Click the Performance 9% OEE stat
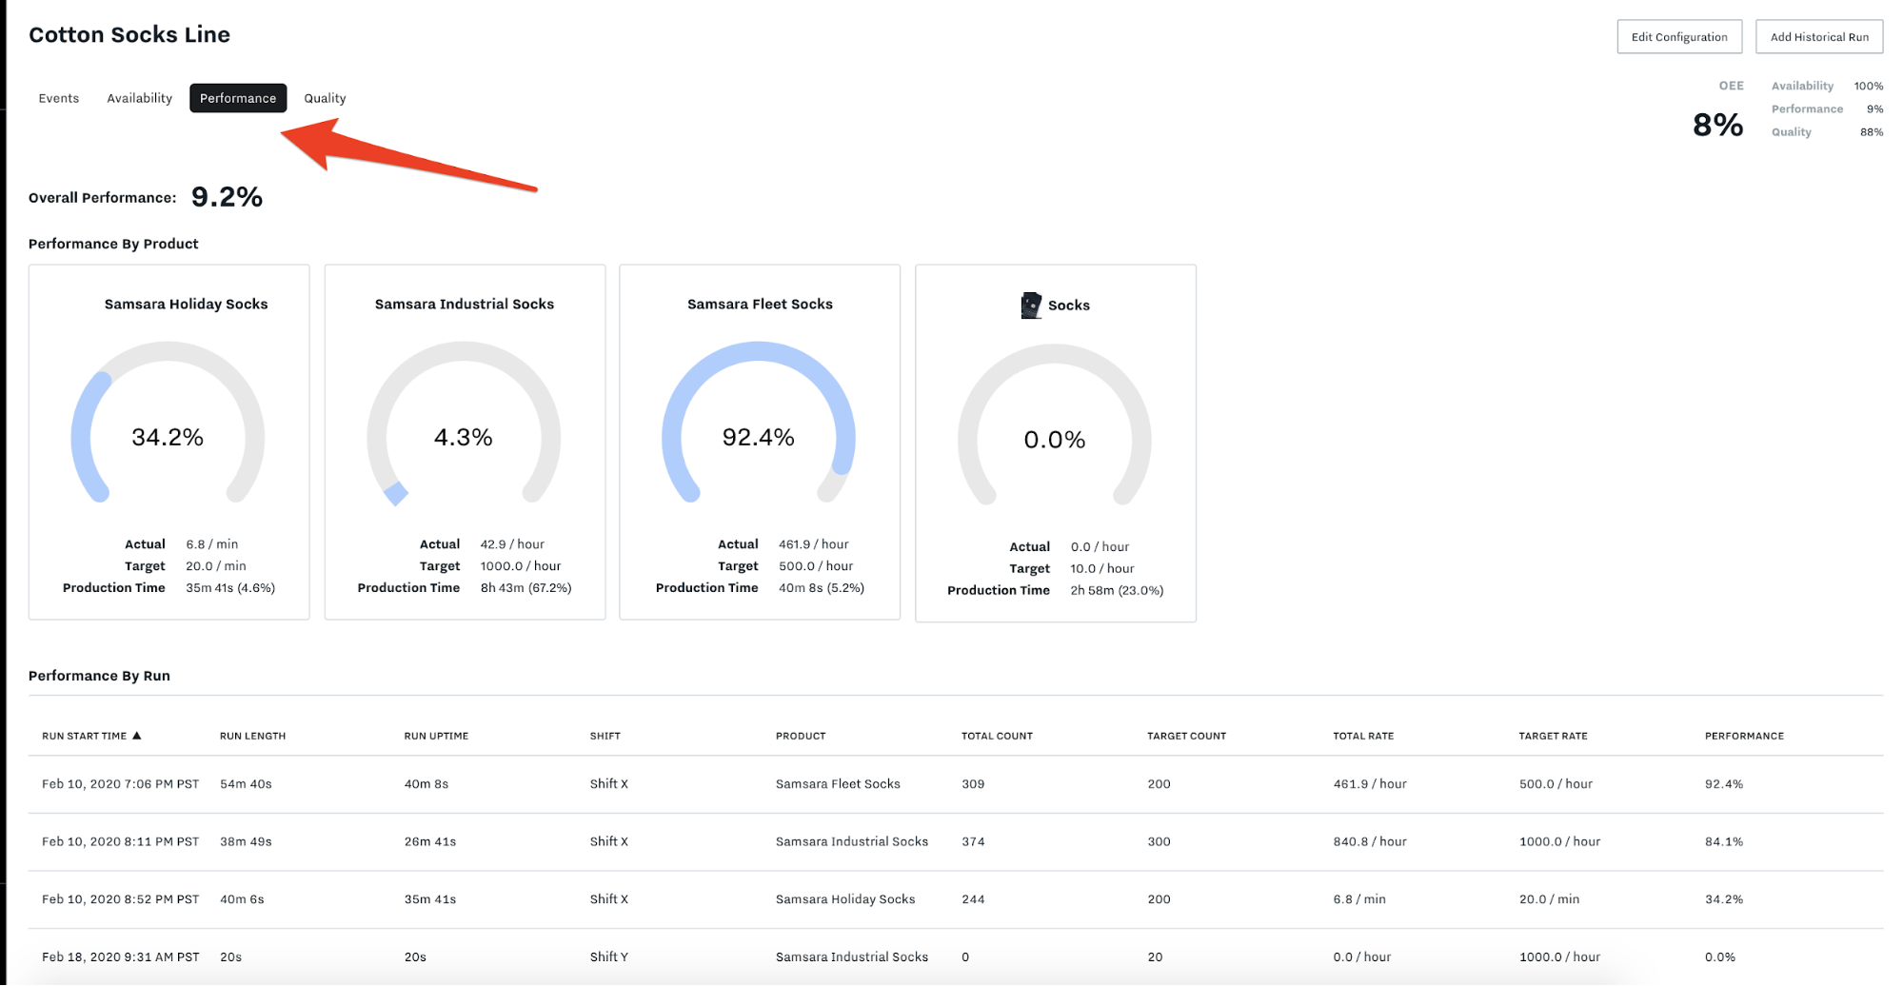Image resolution: width=1903 pixels, height=986 pixels. pos(1827,108)
